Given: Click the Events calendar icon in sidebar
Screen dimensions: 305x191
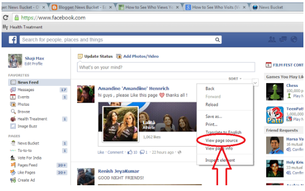Looking at the screenshot, I should [13, 97].
